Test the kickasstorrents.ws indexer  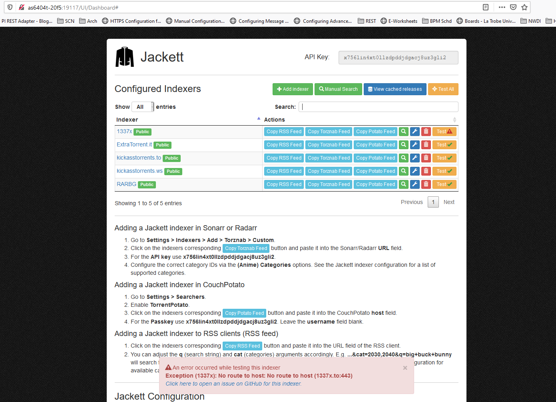point(444,171)
